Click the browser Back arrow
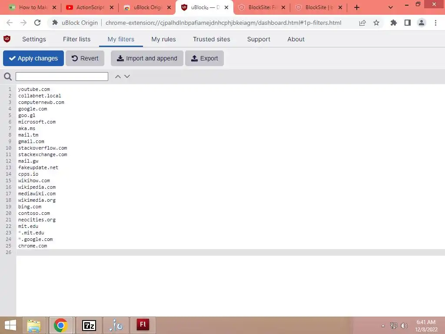Viewport: 445px width, 334px height. pyautogui.click(x=10, y=23)
